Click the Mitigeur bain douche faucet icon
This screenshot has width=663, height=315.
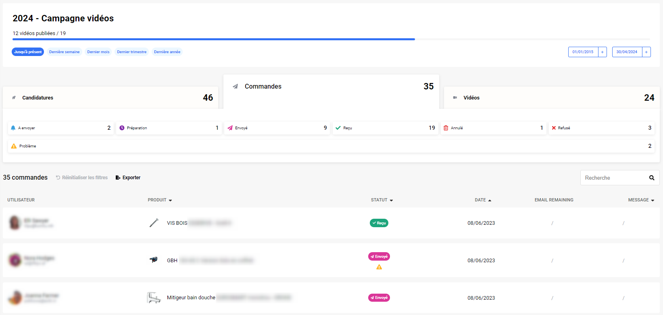tap(154, 298)
